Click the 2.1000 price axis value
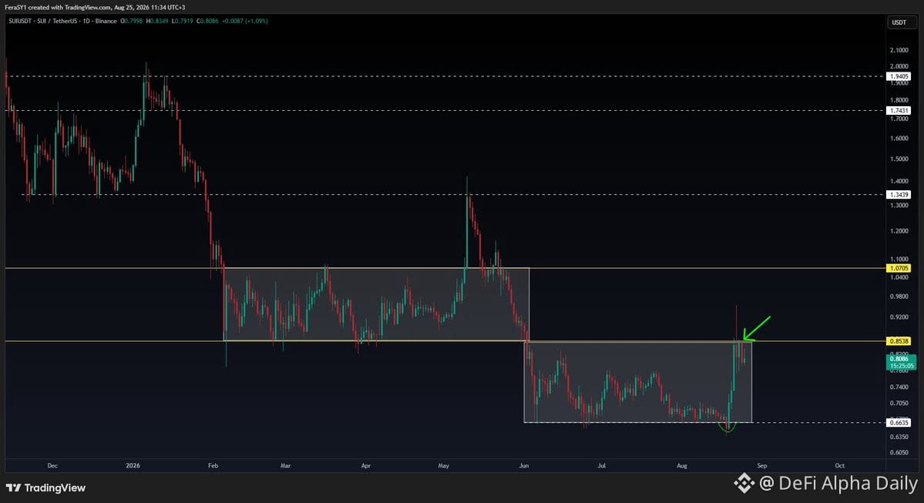Viewport: 924px width, 503px height. (x=899, y=50)
